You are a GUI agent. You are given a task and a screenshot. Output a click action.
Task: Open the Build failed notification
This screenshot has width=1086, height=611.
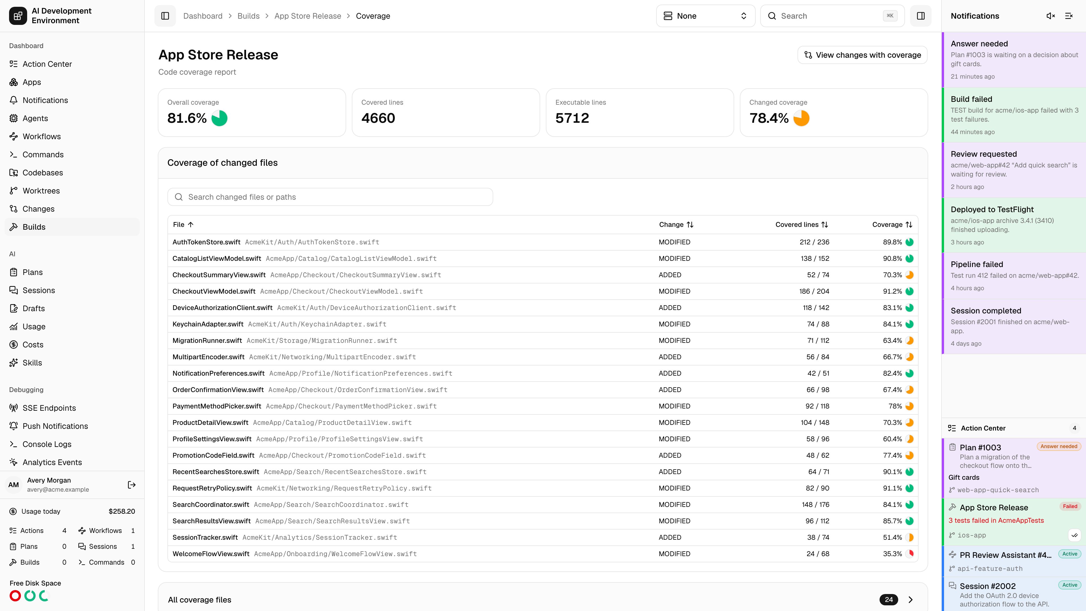[1014, 115]
